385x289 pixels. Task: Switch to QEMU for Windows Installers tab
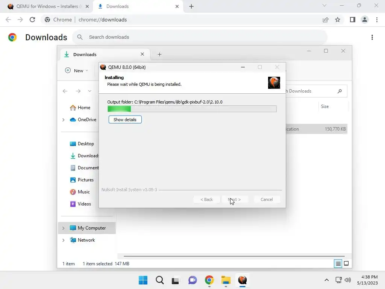pyautogui.click(x=49, y=6)
